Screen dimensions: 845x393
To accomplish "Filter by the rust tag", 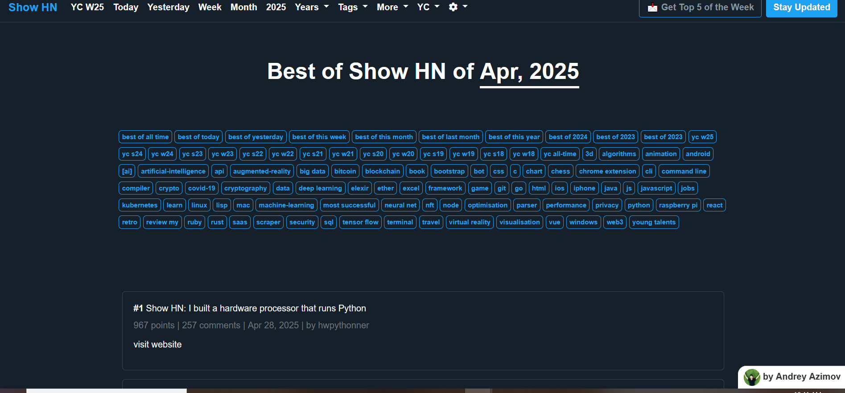I will click(x=217, y=222).
